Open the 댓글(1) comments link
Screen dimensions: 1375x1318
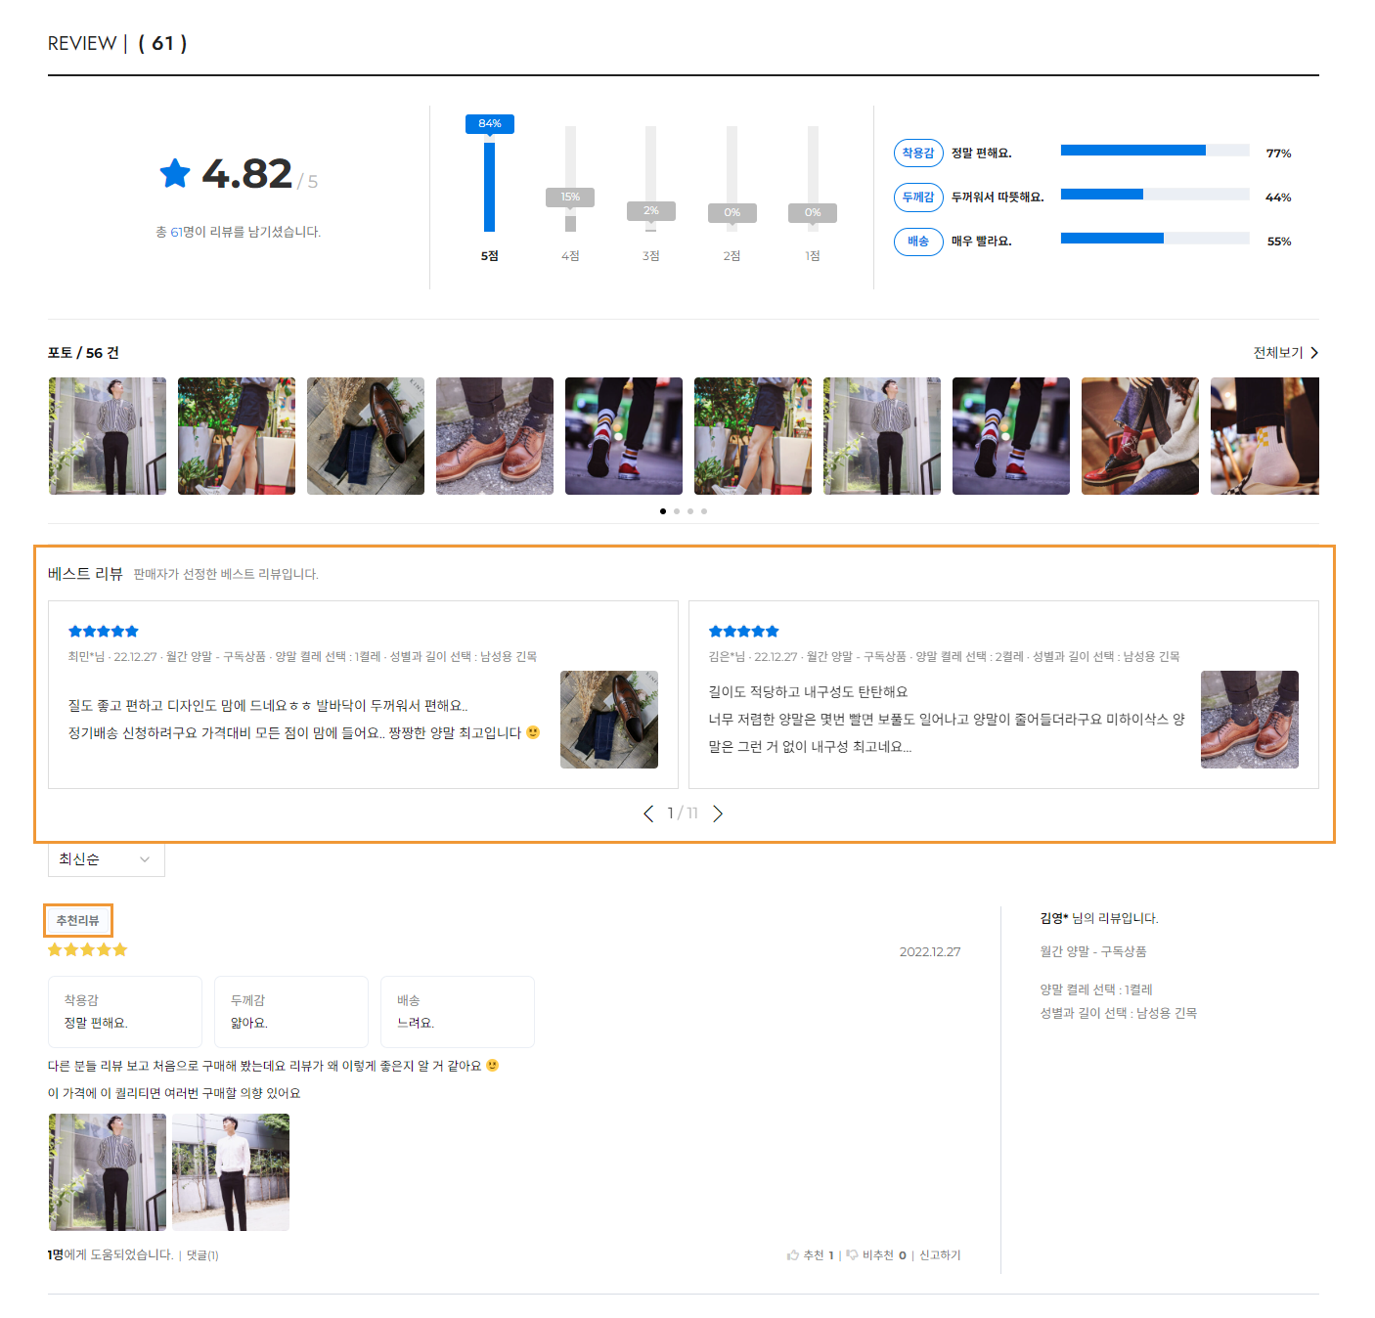coord(202,1255)
